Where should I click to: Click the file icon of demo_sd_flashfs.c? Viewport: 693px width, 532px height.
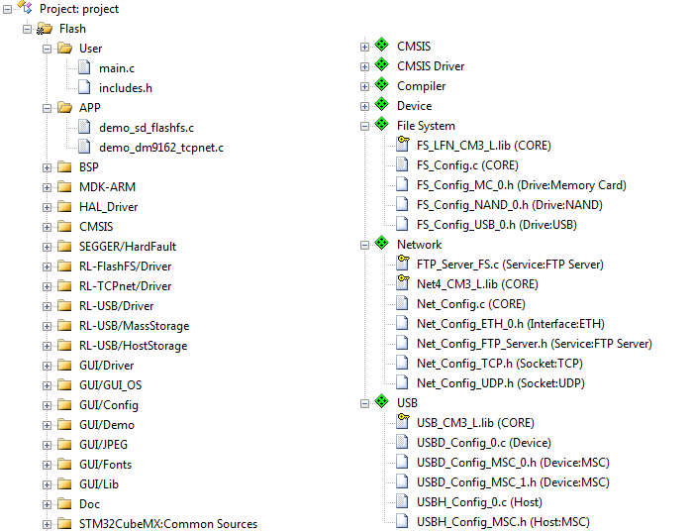tap(84, 127)
